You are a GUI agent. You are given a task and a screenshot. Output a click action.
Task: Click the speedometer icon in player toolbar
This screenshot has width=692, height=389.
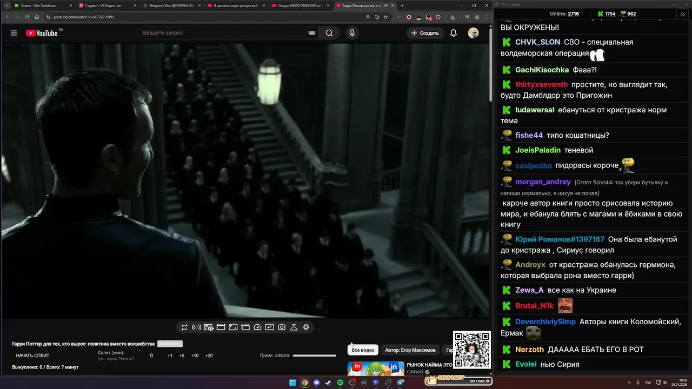point(257,327)
